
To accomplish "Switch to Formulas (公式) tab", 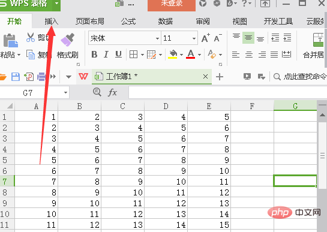I will tap(128, 21).
